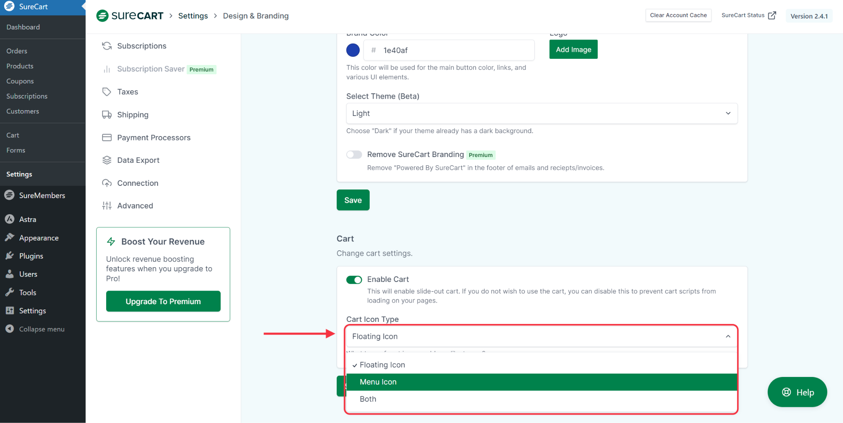Screen dimensions: 843x423
Task: Click the Taxes tag icon
Action: tap(107, 92)
